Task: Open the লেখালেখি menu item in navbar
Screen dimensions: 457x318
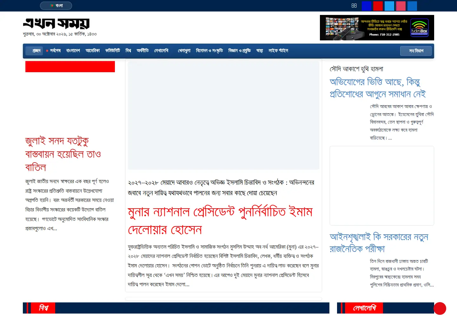Action: point(161,51)
